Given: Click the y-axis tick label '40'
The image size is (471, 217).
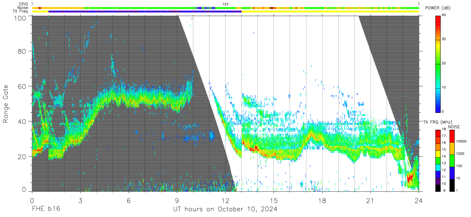Looking at the screenshot, I should pyautogui.click(x=22, y=121).
